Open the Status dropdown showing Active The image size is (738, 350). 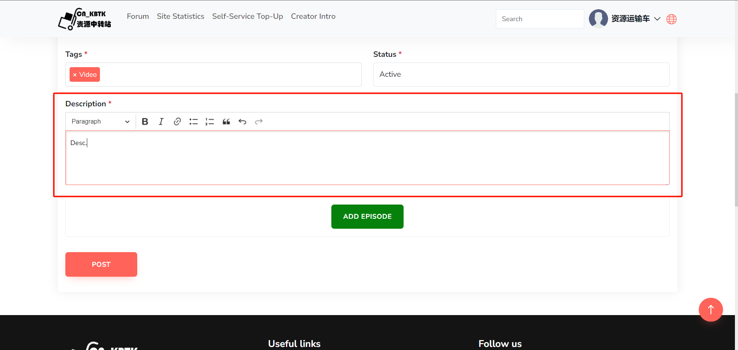click(x=521, y=74)
